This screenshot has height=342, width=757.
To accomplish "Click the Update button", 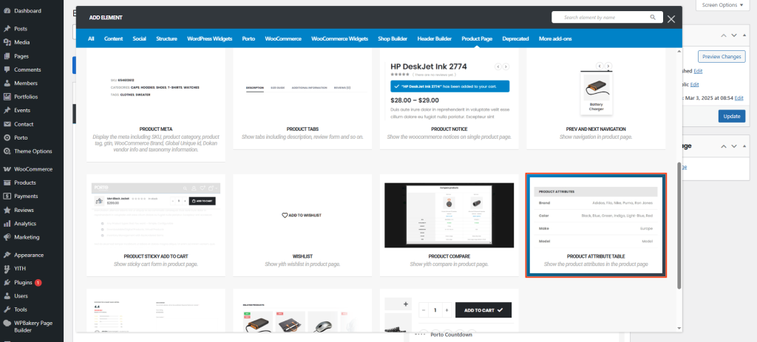I will click(x=731, y=116).
